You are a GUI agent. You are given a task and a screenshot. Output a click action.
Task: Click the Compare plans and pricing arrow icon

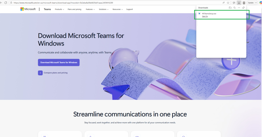[x=40, y=73]
